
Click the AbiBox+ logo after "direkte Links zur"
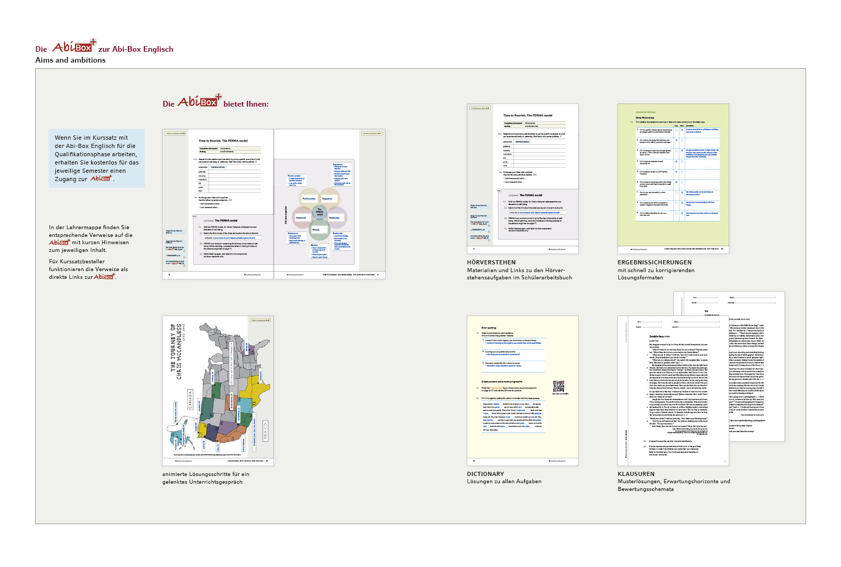(104, 277)
